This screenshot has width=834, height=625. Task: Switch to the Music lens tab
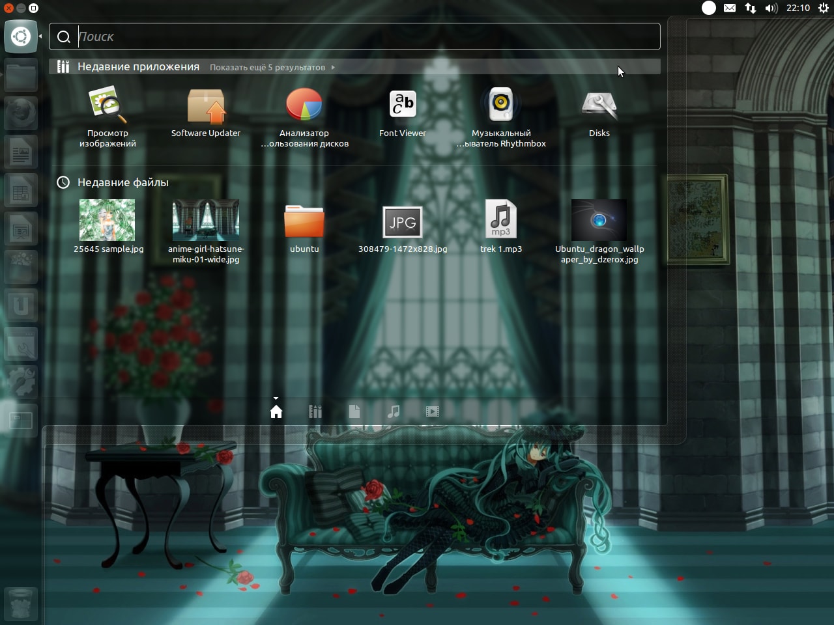(x=394, y=411)
